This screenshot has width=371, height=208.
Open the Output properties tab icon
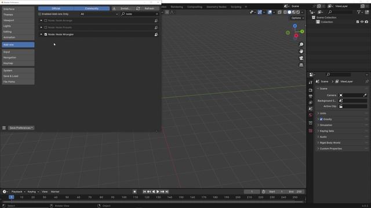pyautogui.click(x=311, y=96)
